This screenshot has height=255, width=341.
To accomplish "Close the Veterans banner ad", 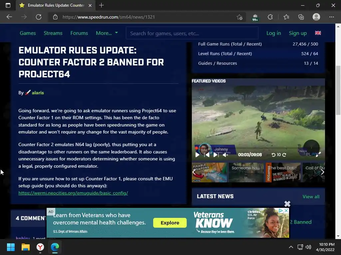I will [x=287, y=204].
